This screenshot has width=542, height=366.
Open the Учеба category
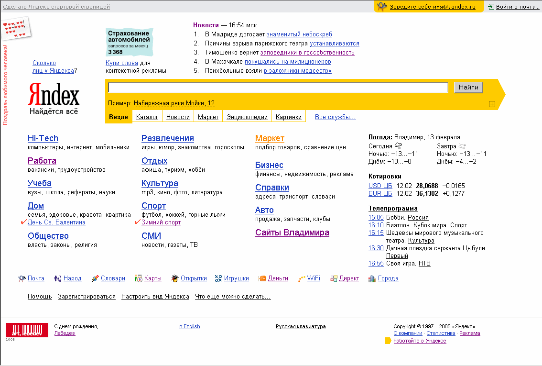click(x=39, y=183)
